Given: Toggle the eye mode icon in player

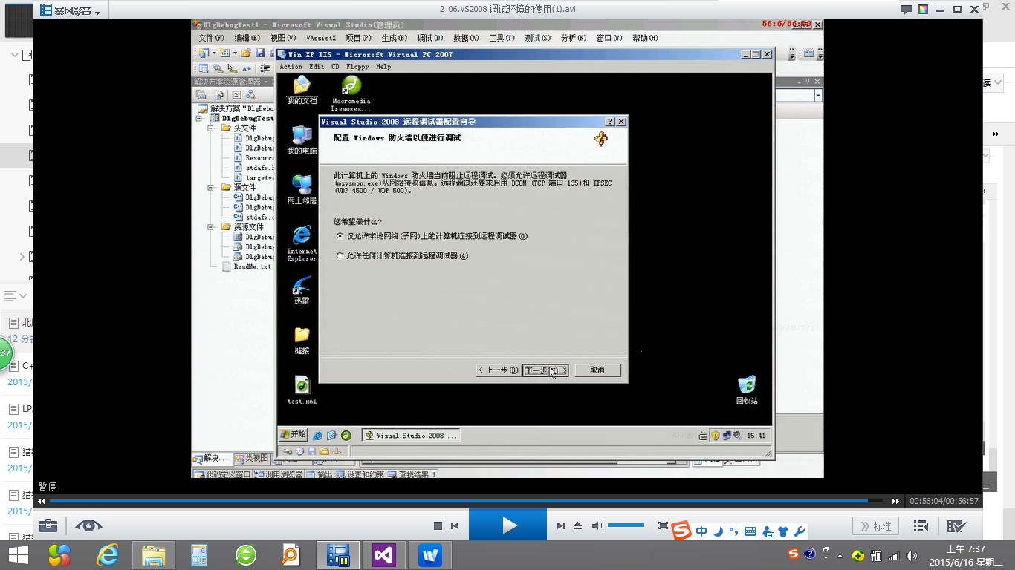Looking at the screenshot, I should coord(88,525).
